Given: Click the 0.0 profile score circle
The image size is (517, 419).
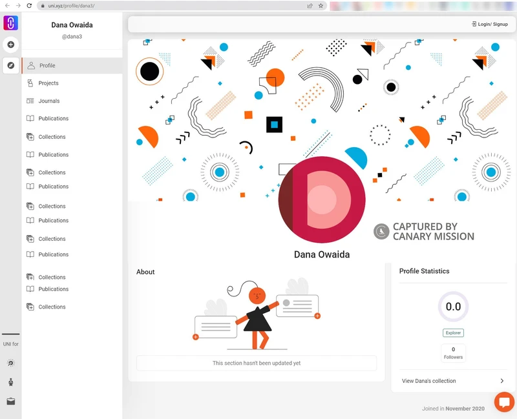Looking at the screenshot, I should coord(453,307).
